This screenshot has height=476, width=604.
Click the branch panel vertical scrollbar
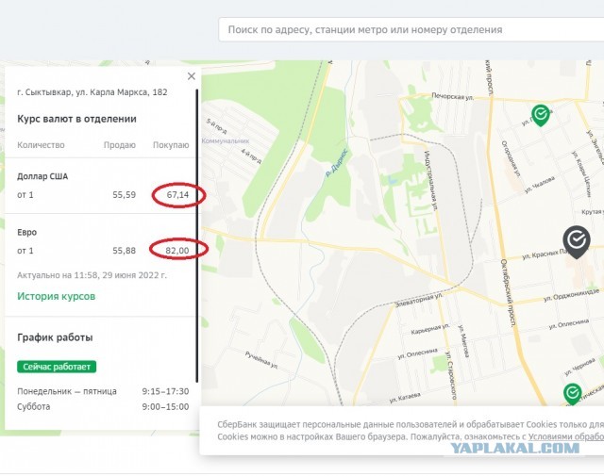197,236
